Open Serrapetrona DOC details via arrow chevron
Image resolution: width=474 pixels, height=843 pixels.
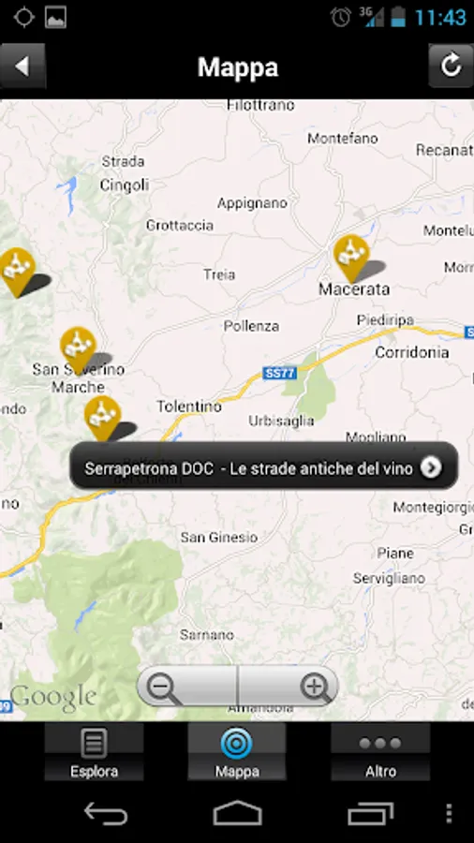[x=431, y=467]
